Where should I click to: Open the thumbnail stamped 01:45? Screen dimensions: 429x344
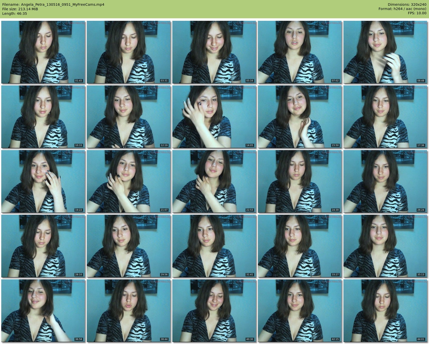click(x=43, y=52)
